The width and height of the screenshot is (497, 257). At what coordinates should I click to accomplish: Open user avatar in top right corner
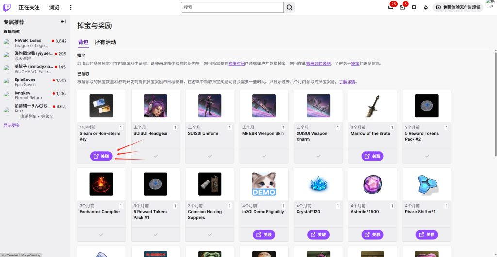tap(491, 4)
